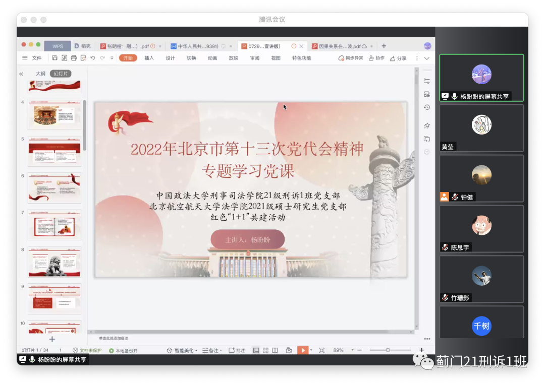Click the print icon in WPS toolbar
Viewport: 545px width, 386px height.
coord(74,58)
